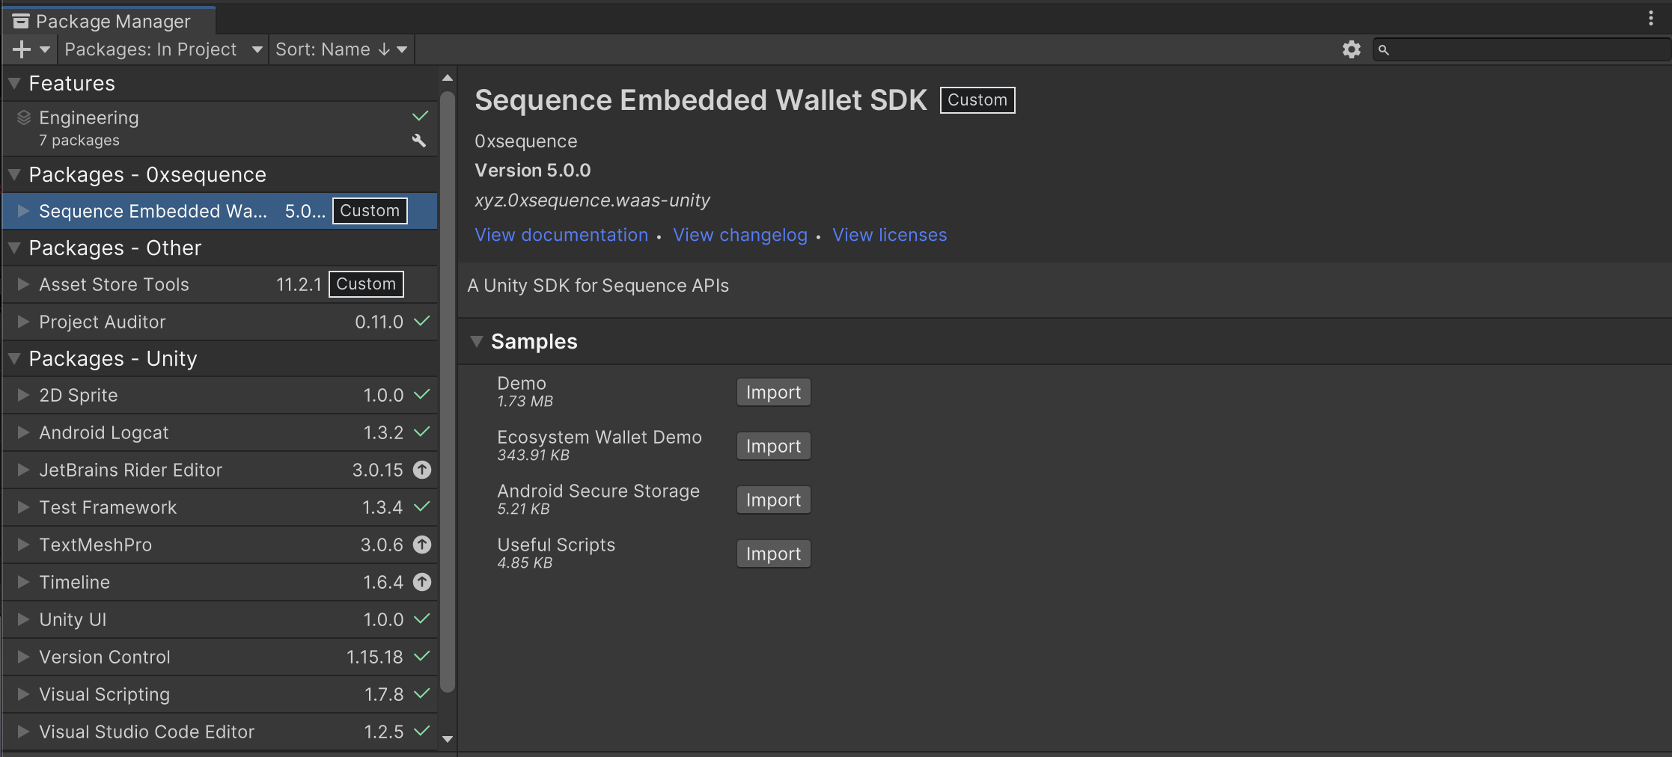
Task: Open the View changelog link
Action: pos(740,235)
